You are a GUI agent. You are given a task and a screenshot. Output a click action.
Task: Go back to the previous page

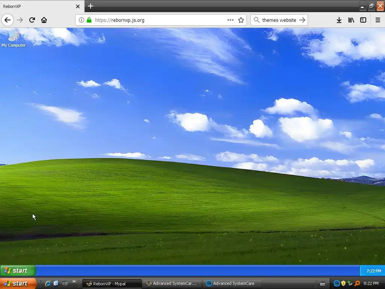pos(8,20)
